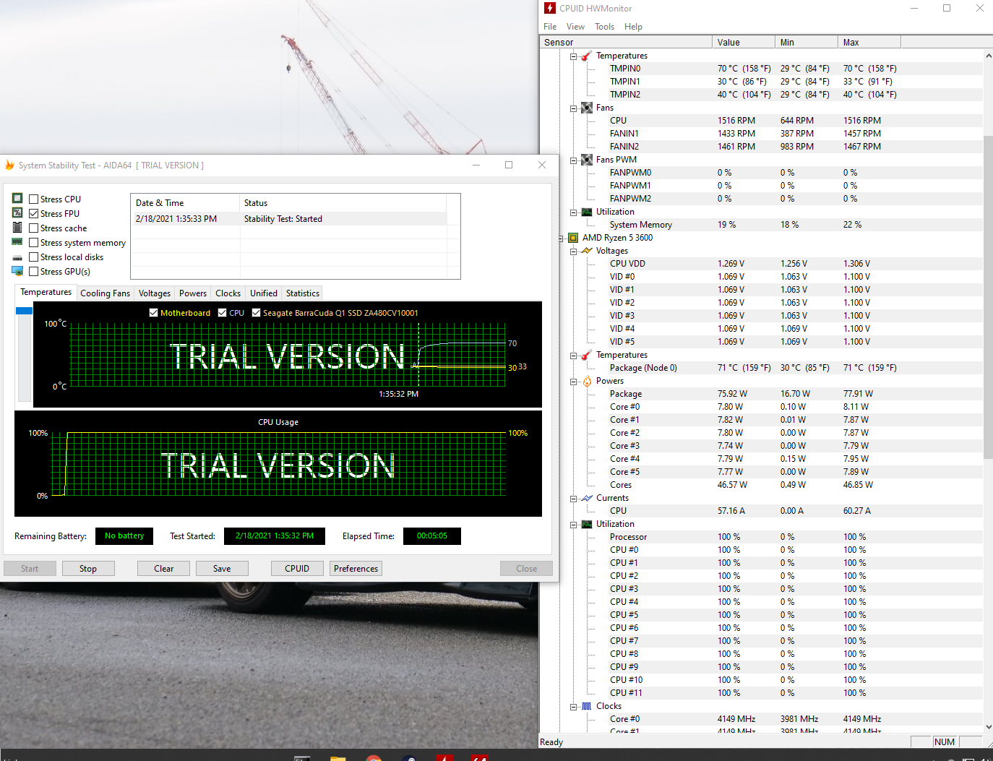Click the thermometer icon beside TMPIN Temperatures
This screenshot has width=993, height=761.
(586, 56)
